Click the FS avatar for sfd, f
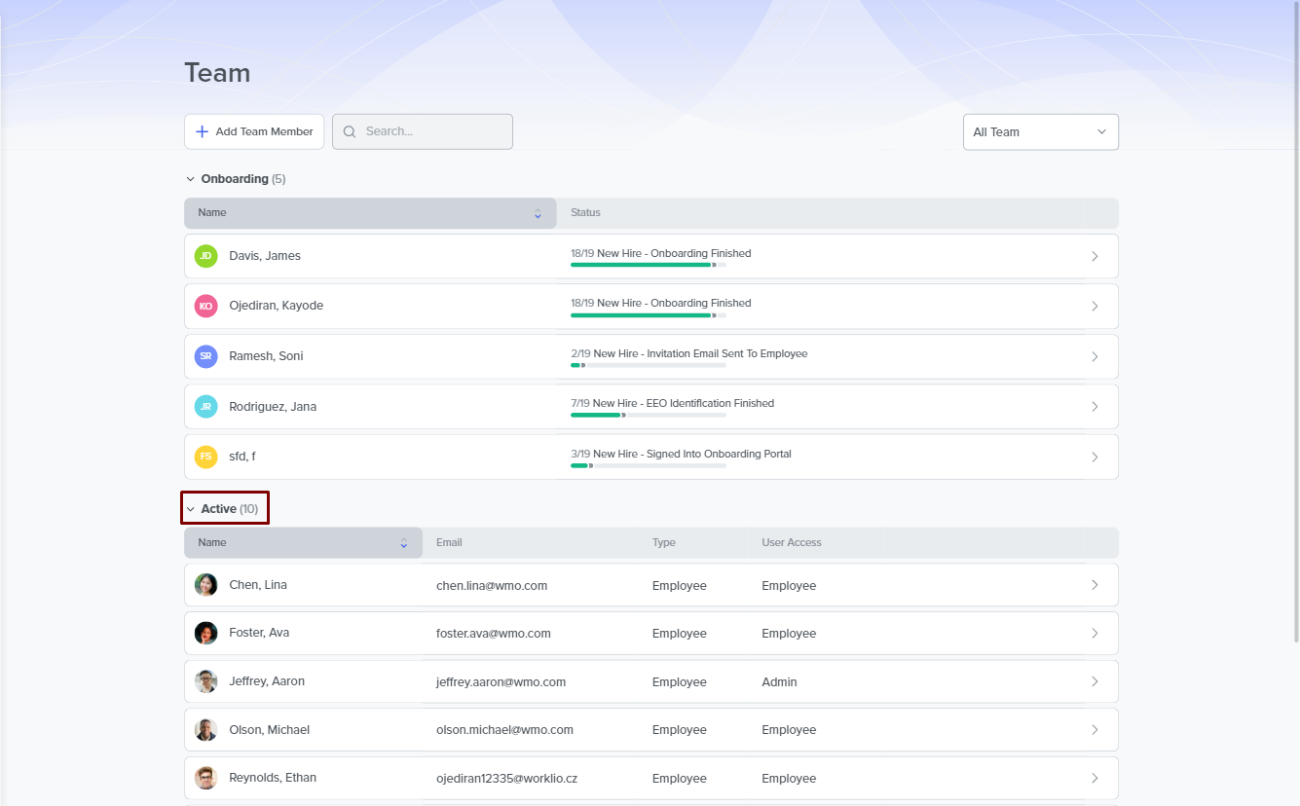The width and height of the screenshot is (1300, 806). coord(205,457)
